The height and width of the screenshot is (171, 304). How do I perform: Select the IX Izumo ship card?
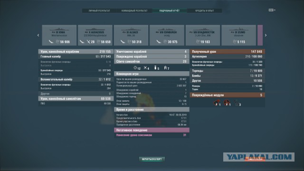(238, 35)
